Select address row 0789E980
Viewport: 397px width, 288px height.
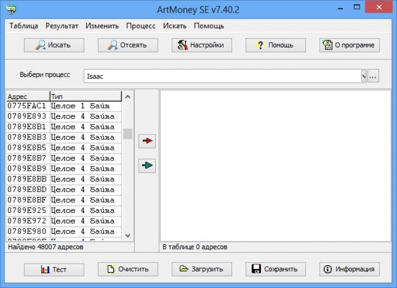(x=64, y=231)
